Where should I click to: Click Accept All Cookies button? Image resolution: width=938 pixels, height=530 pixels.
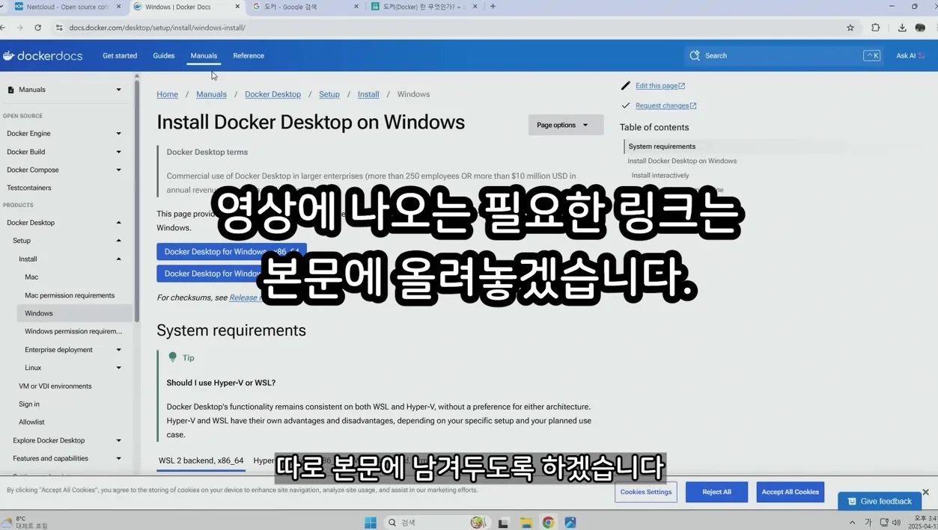(x=790, y=492)
